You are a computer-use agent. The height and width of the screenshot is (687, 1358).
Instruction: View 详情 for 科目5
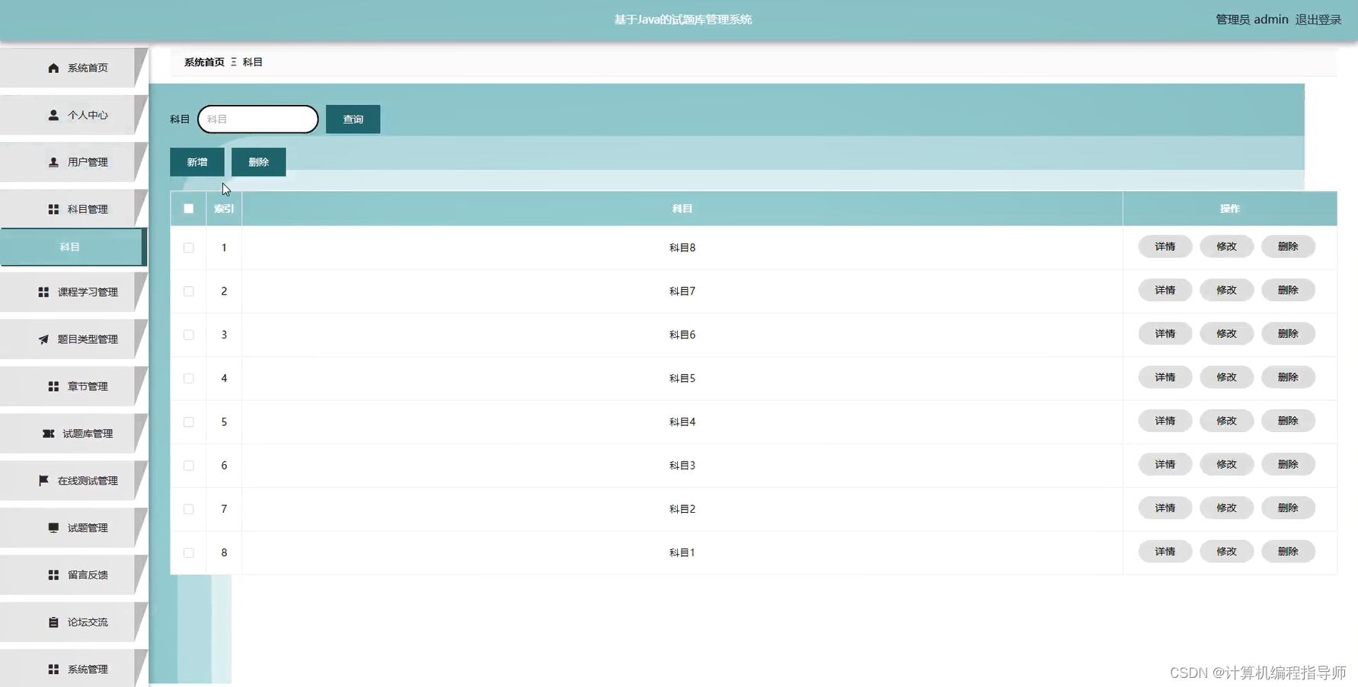tap(1165, 377)
